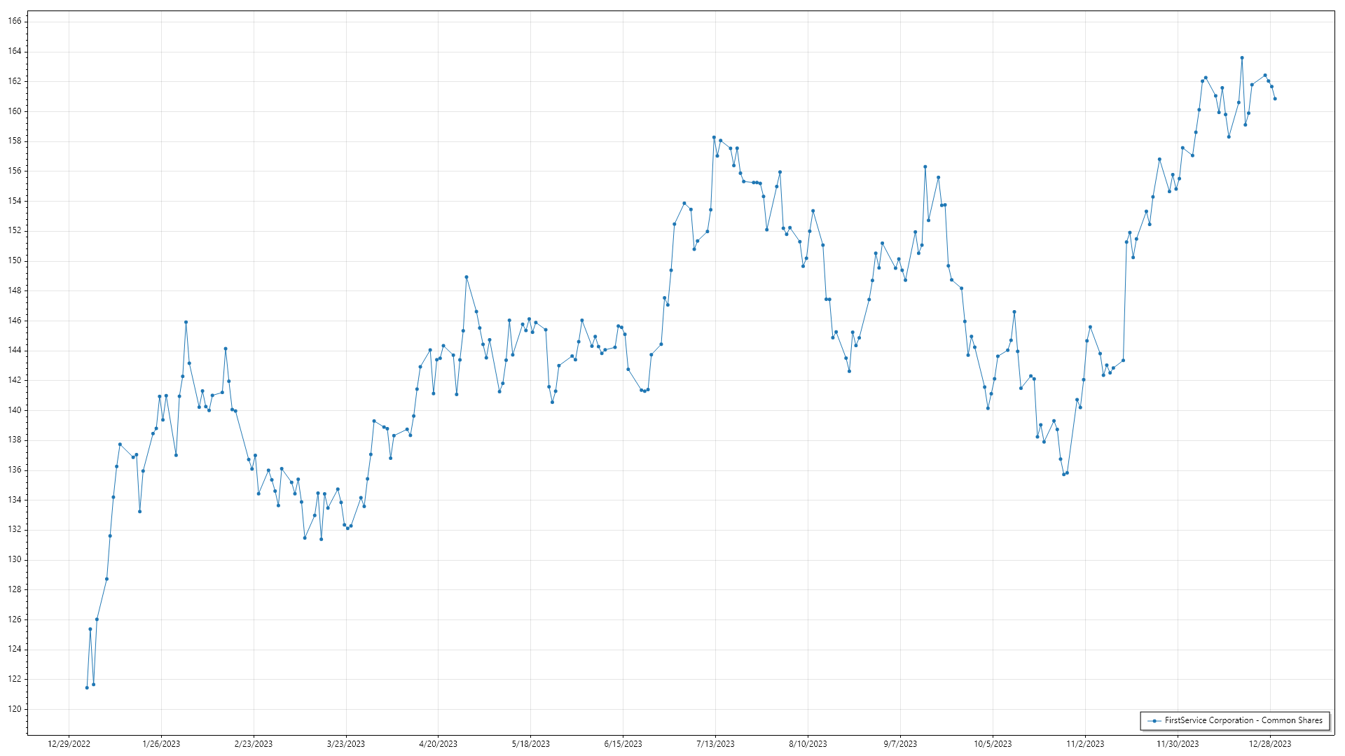Click the 12/28/2023 x-axis date label
The width and height of the screenshot is (1345, 756).
pyautogui.click(x=1269, y=744)
